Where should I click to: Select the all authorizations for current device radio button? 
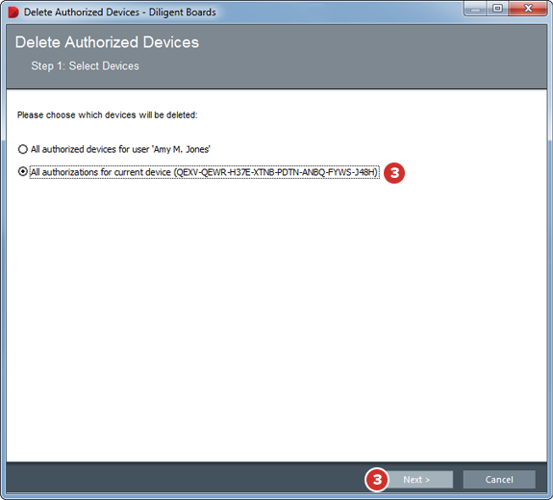[x=22, y=172]
